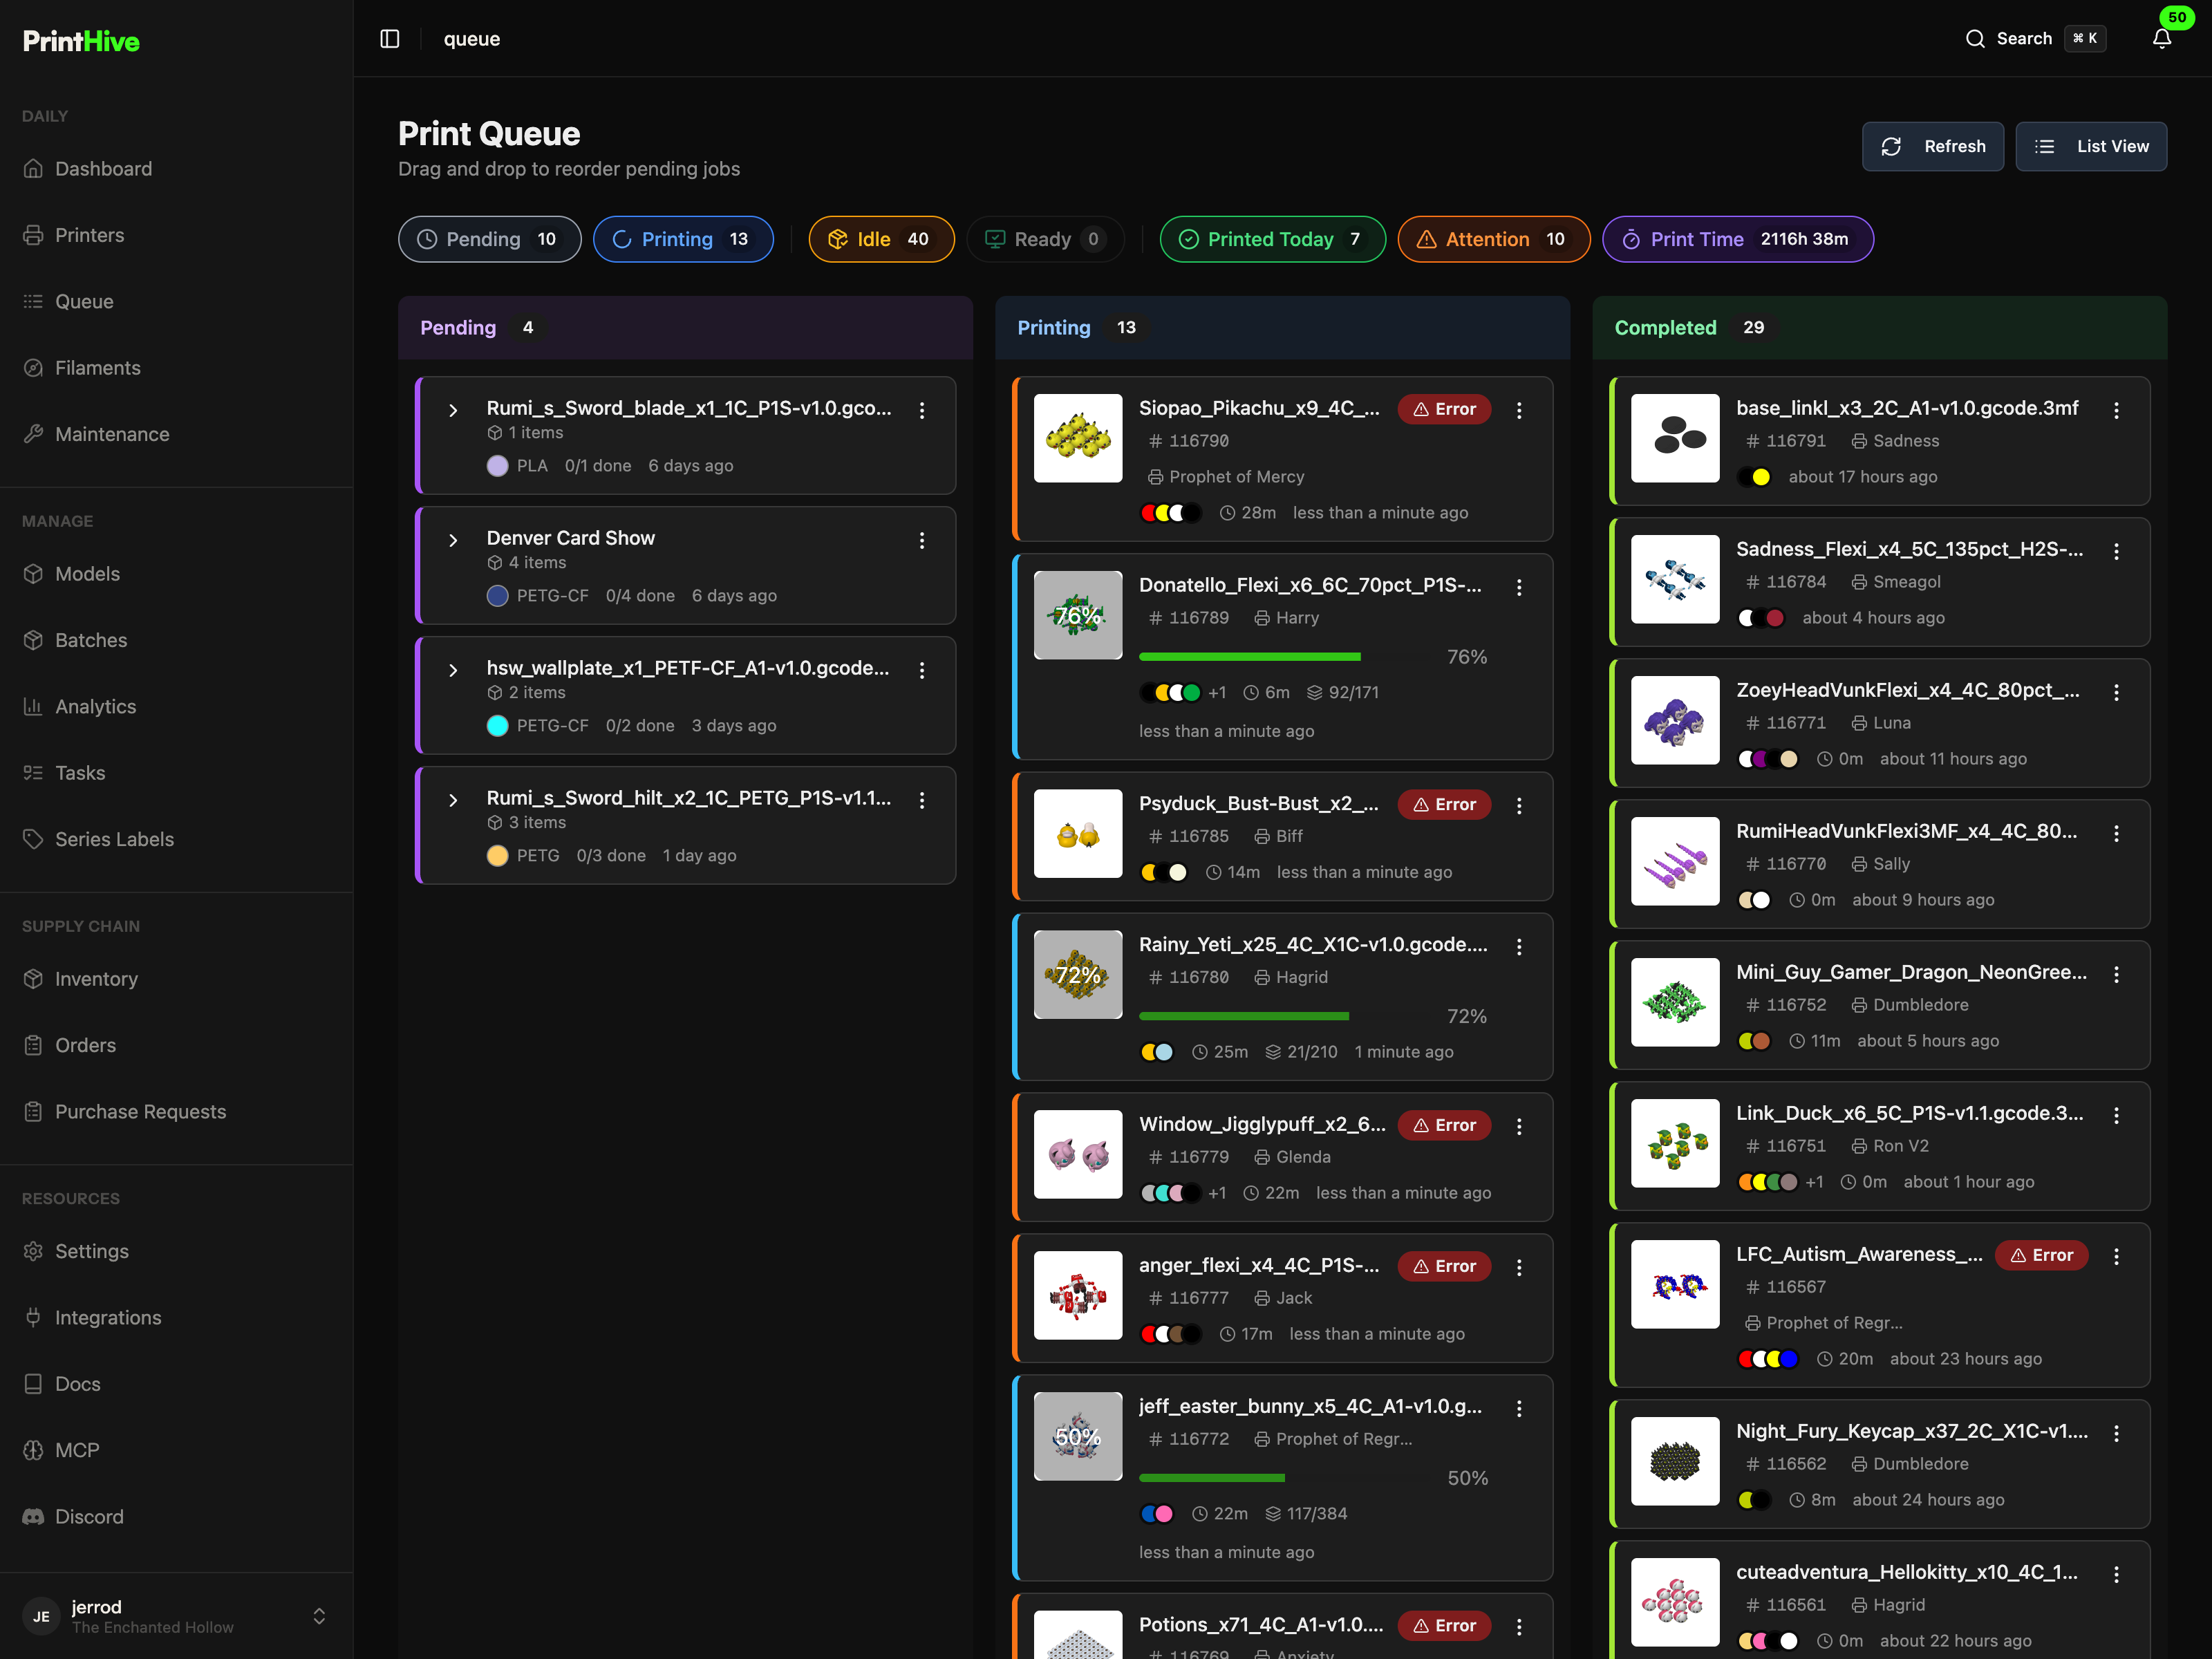Click the Search field in header
Image resolution: width=2212 pixels, height=1659 pixels.
(2035, 39)
